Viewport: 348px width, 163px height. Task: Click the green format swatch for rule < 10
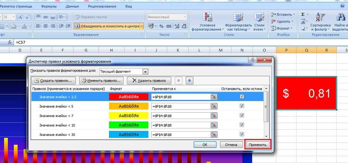[x=129, y=125]
